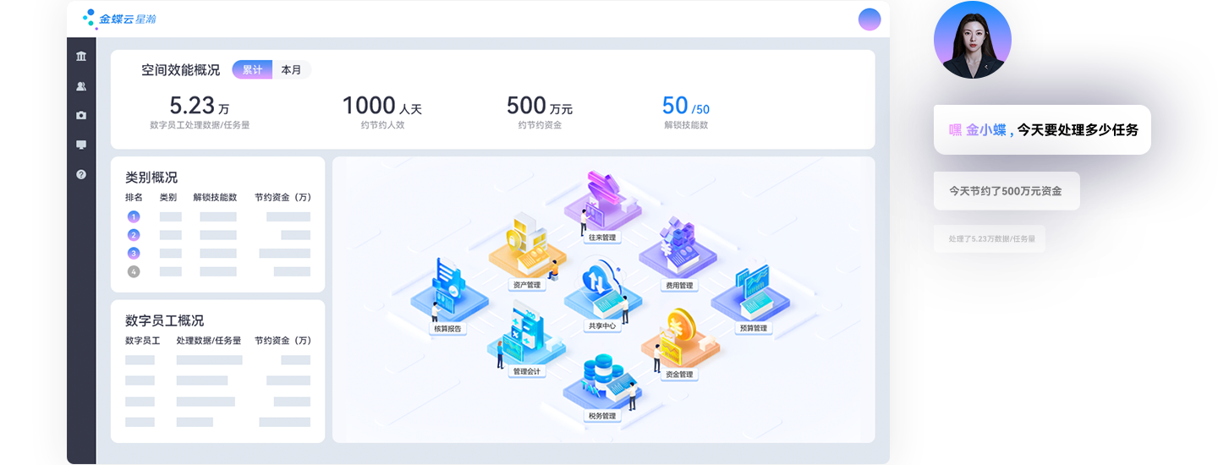Click the bank building icon in sidebar
Viewport: 1218px width, 465px height.
coord(81,57)
